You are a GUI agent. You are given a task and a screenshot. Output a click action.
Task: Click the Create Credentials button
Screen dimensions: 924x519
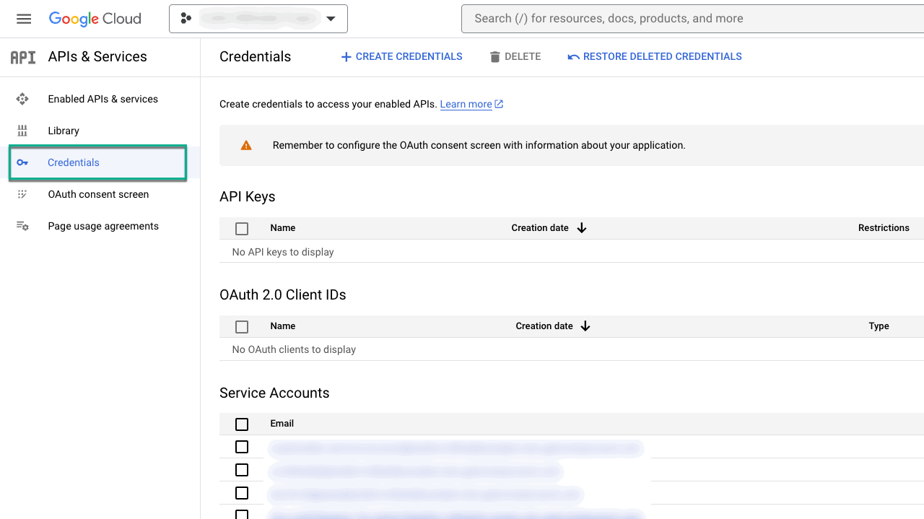401,56
